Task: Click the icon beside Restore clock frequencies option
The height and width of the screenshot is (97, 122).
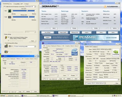Action: tap(6, 52)
